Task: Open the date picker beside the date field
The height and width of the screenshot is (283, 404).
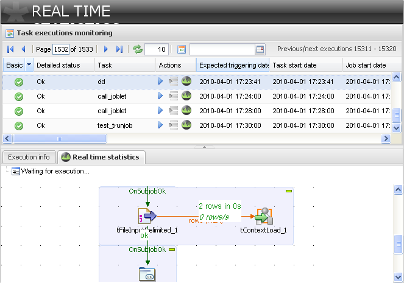Action: tap(260, 49)
